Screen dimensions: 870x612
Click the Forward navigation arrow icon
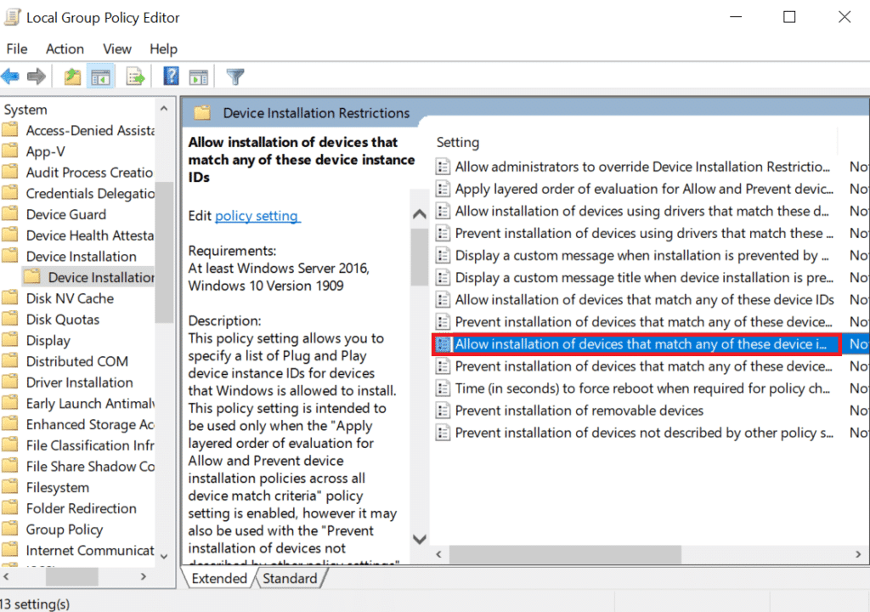[x=37, y=76]
